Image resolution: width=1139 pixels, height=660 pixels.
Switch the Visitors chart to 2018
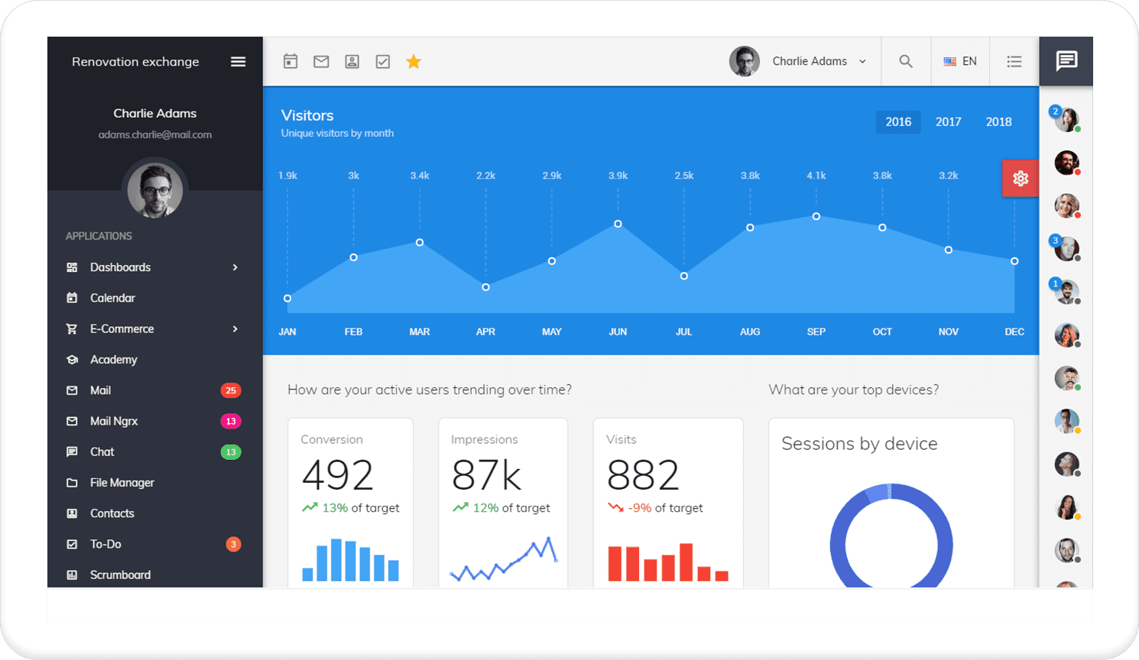(998, 121)
